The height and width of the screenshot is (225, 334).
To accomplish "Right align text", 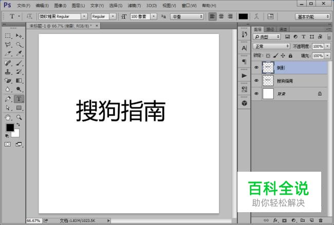I will click(230, 16).
